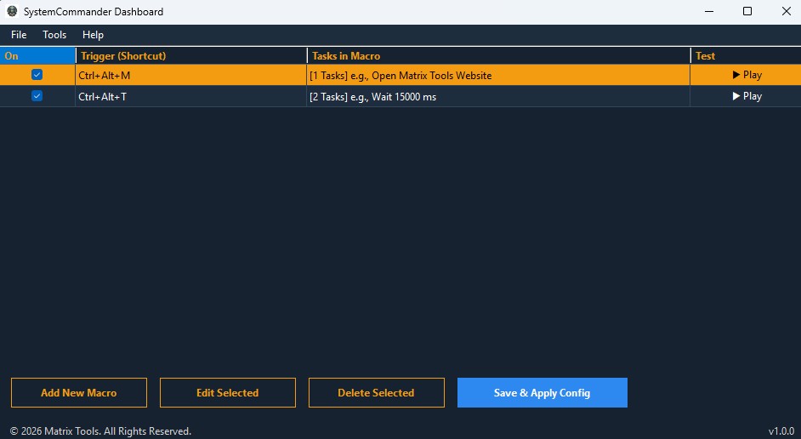Click the Trigger (Shortcut) column header
Image resolution: width=801 pixels, height=439 pixels.
(x=191, y=55)
